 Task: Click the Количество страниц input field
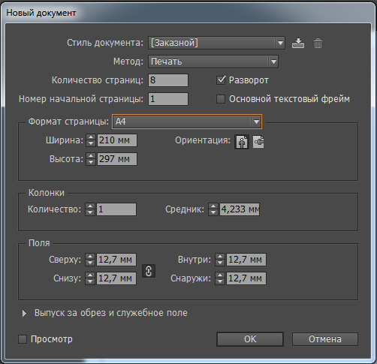click(x=168, y=80)
